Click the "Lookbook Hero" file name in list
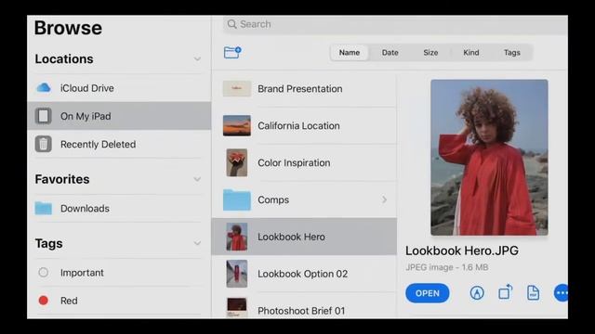This screenshot has height=334, width=595. [291, 237]
